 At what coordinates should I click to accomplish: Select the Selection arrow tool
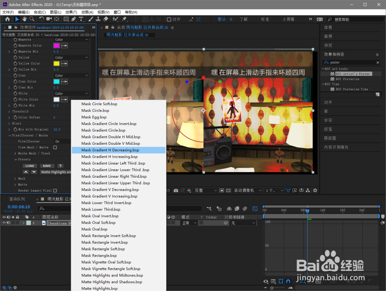17,19
